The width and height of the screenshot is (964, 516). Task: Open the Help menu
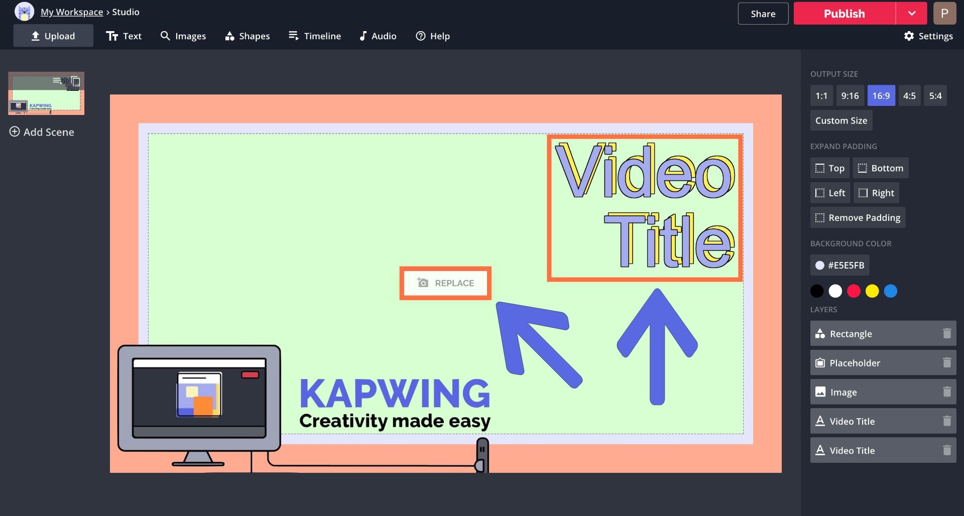(433, 36)
